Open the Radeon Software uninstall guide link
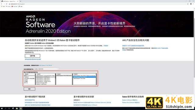 pos(85,105)
